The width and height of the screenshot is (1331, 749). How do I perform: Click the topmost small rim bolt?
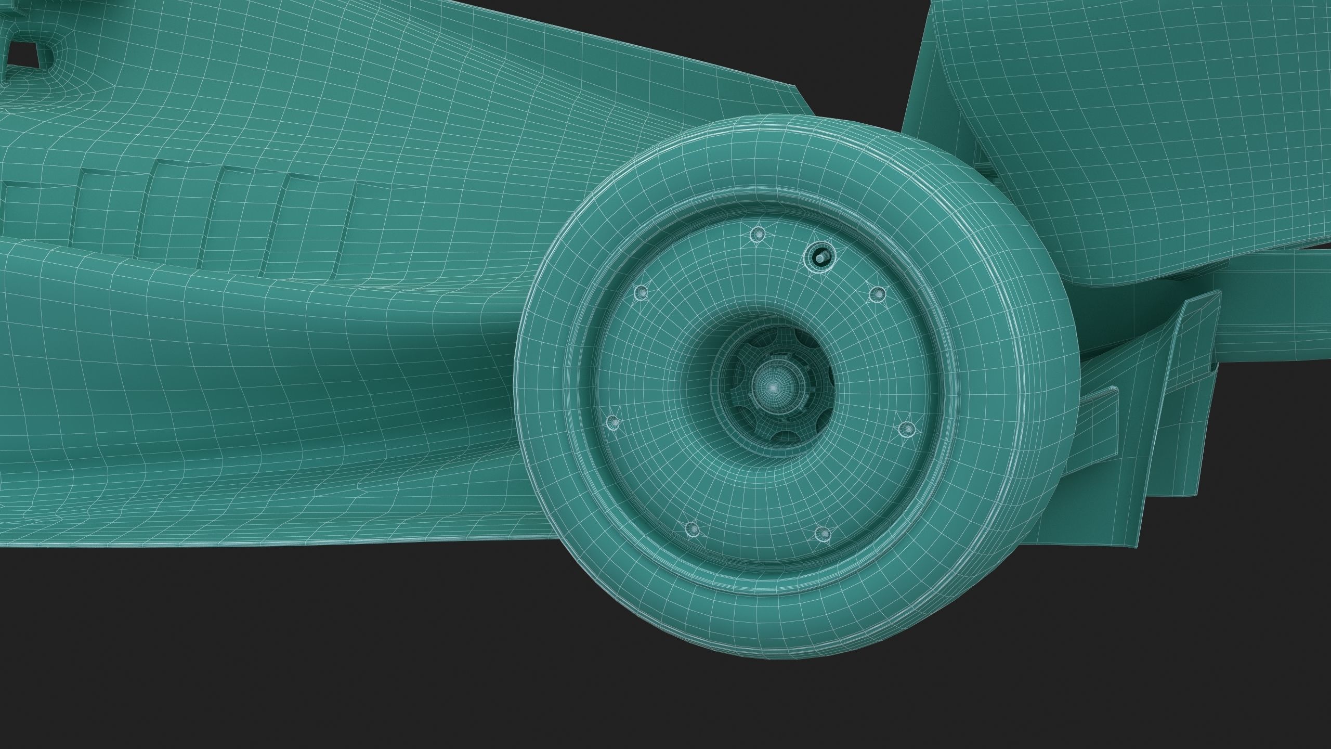click(757, 236)
